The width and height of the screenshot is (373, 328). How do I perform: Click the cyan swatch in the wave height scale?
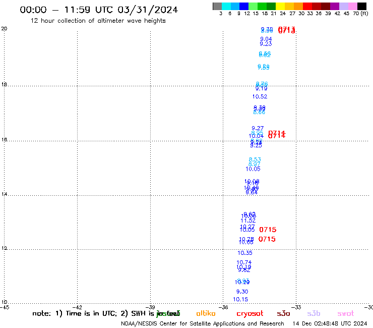[226, 6]
